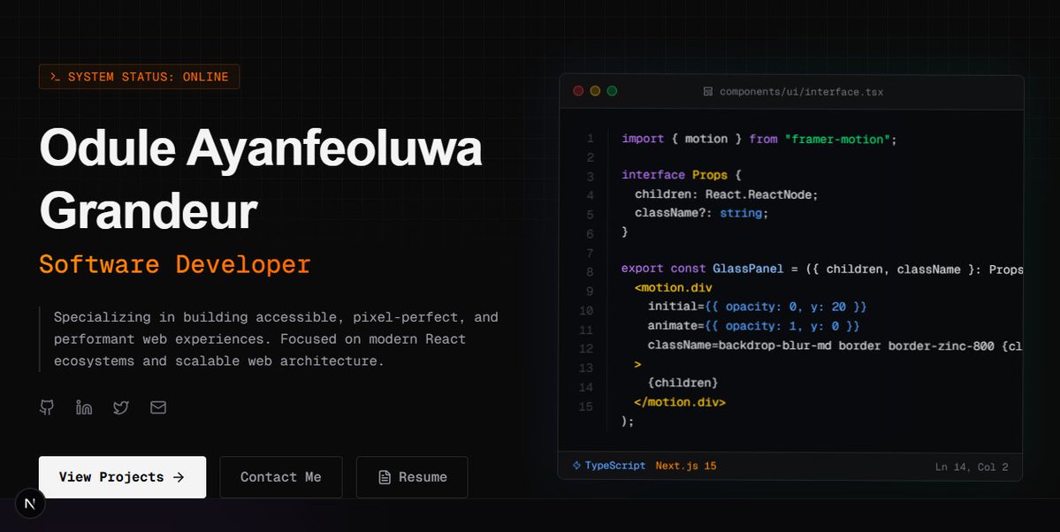Open the N logo at bottom left
The image size is (1060, 532).
coord(30,503)
